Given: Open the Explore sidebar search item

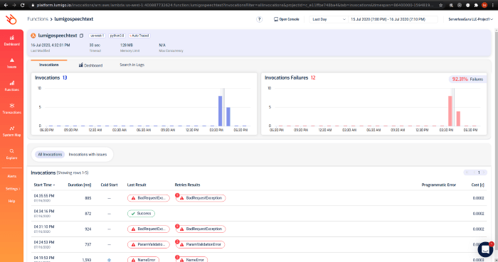Looking at the screenshot, I should (x=12, y=154).
